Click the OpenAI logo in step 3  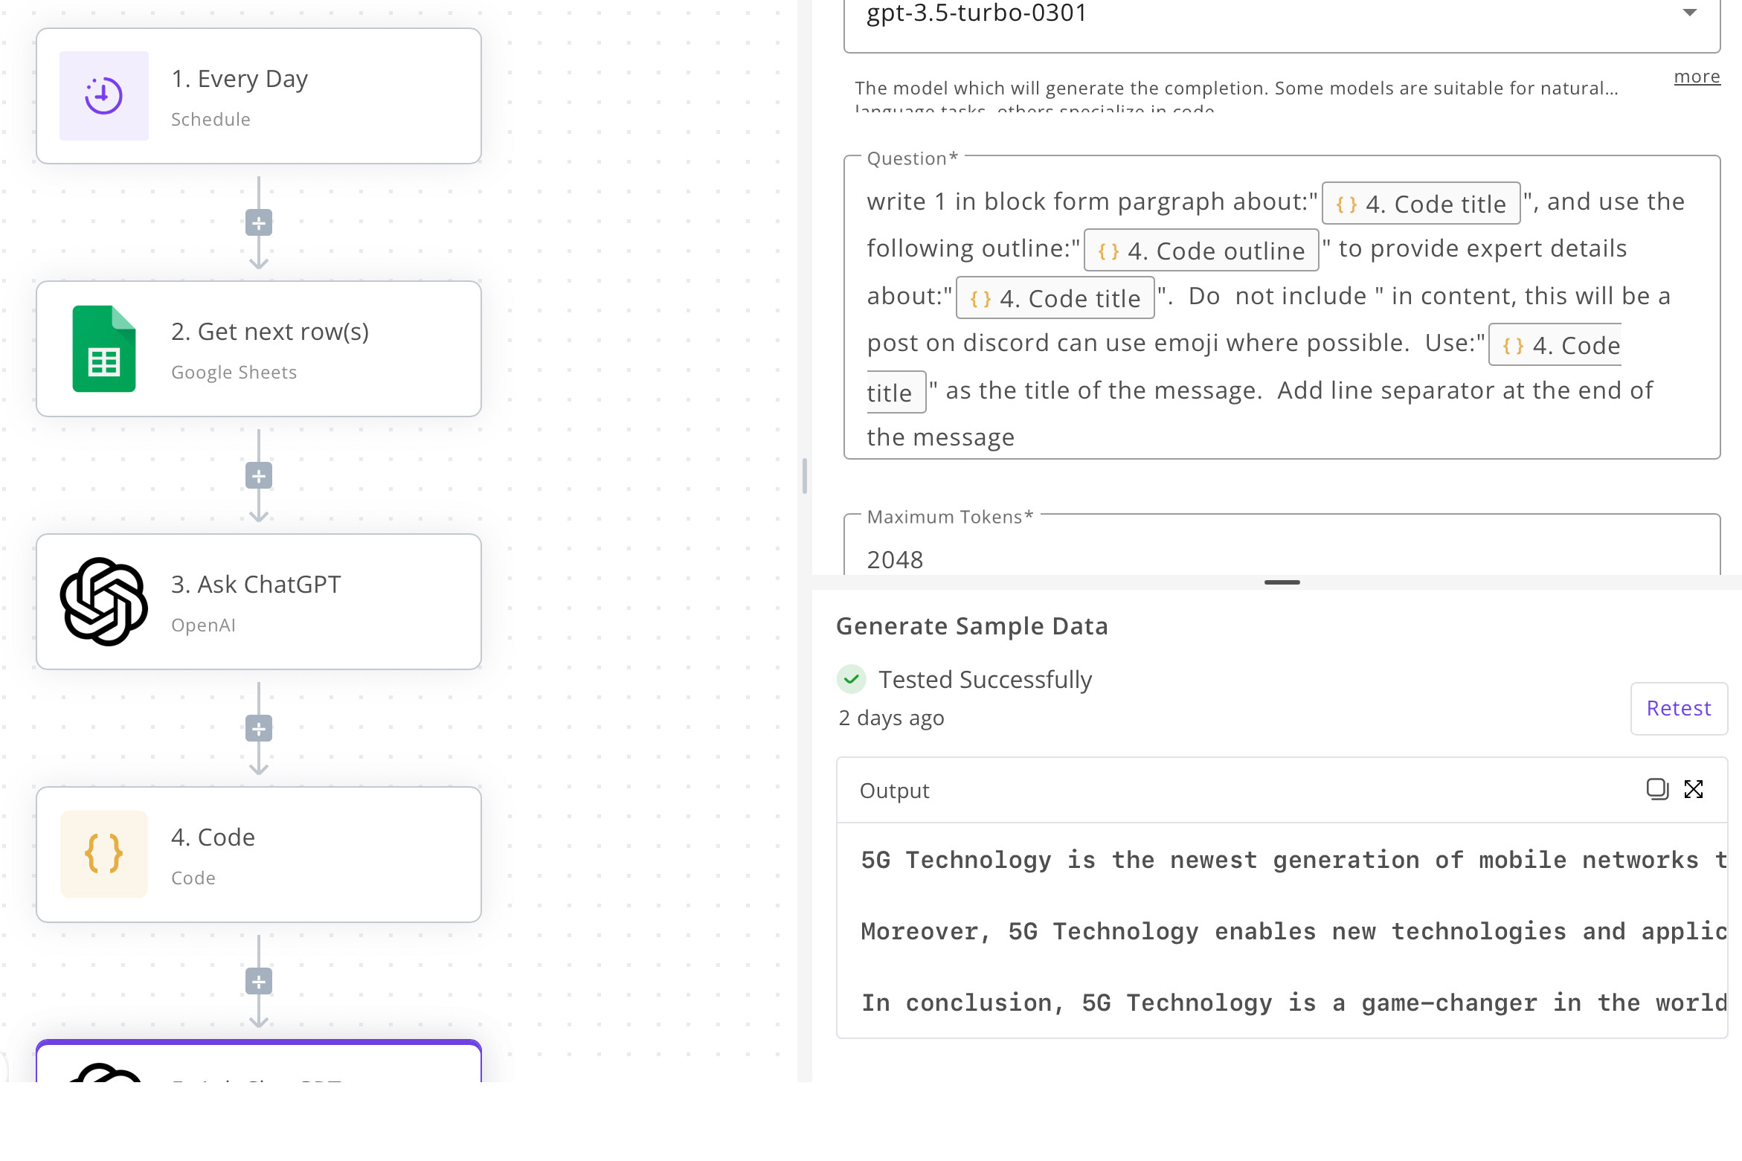(x=104, y=602)
